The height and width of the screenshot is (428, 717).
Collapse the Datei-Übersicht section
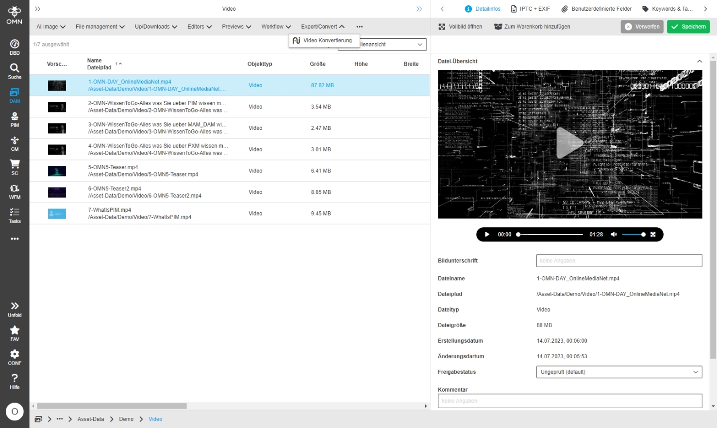[x=699, y=62]
